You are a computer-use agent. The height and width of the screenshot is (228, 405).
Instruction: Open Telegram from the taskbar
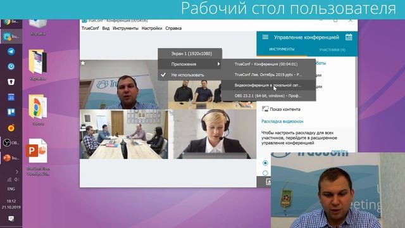coord(11,51)
